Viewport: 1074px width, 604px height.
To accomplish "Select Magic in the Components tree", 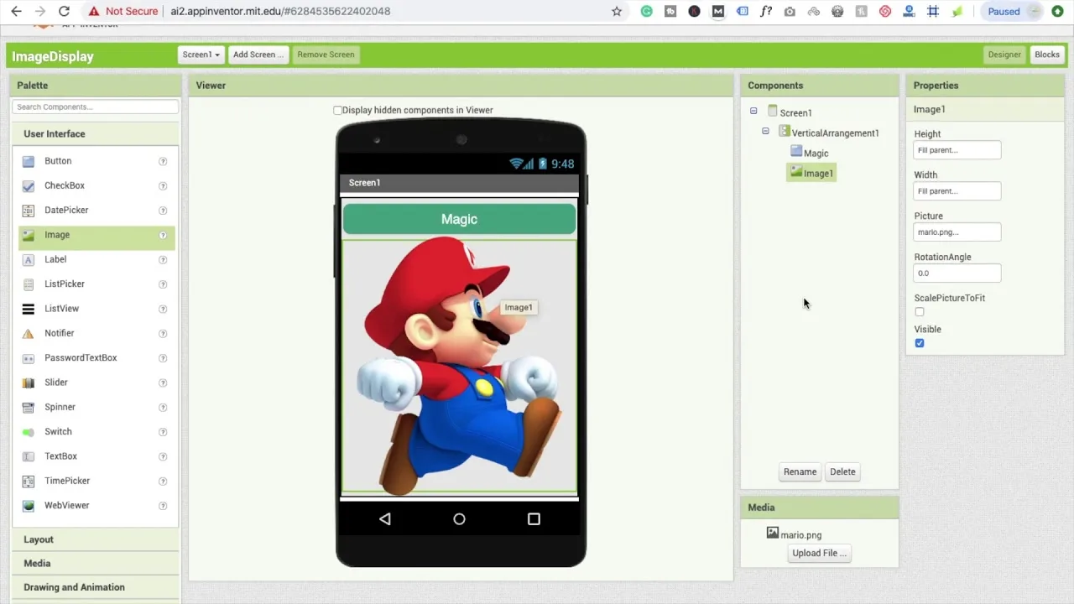I will tap(816, 153).
